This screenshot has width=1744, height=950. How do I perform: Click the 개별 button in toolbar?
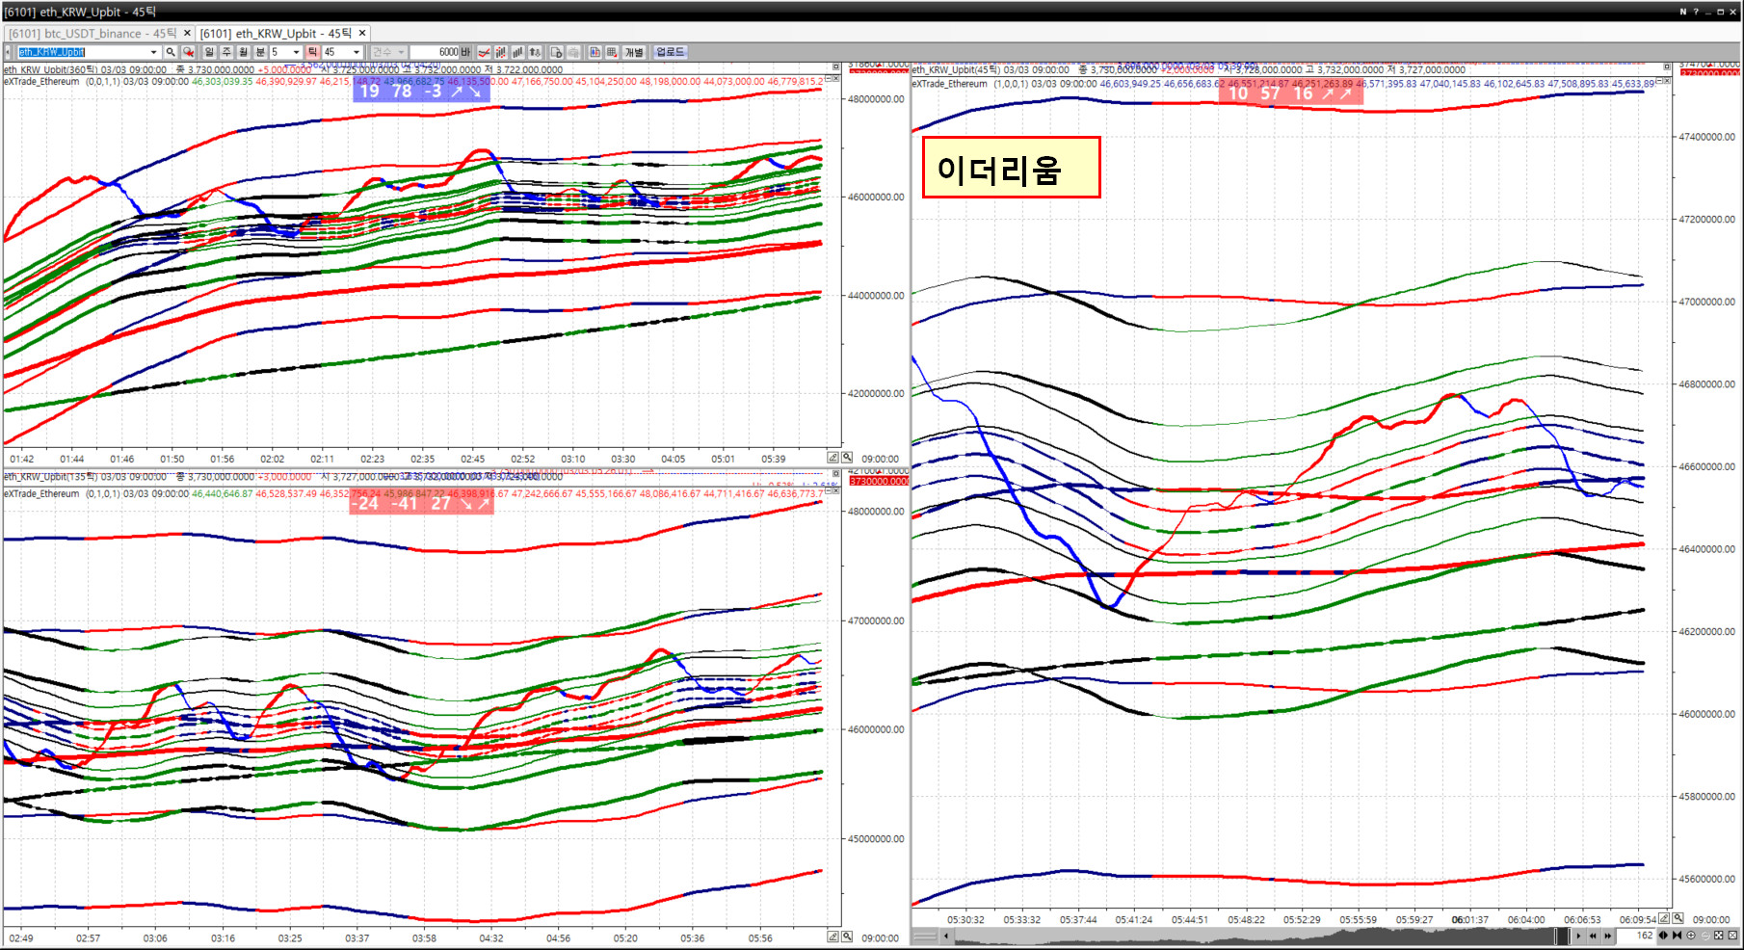[x=634, y=52]
